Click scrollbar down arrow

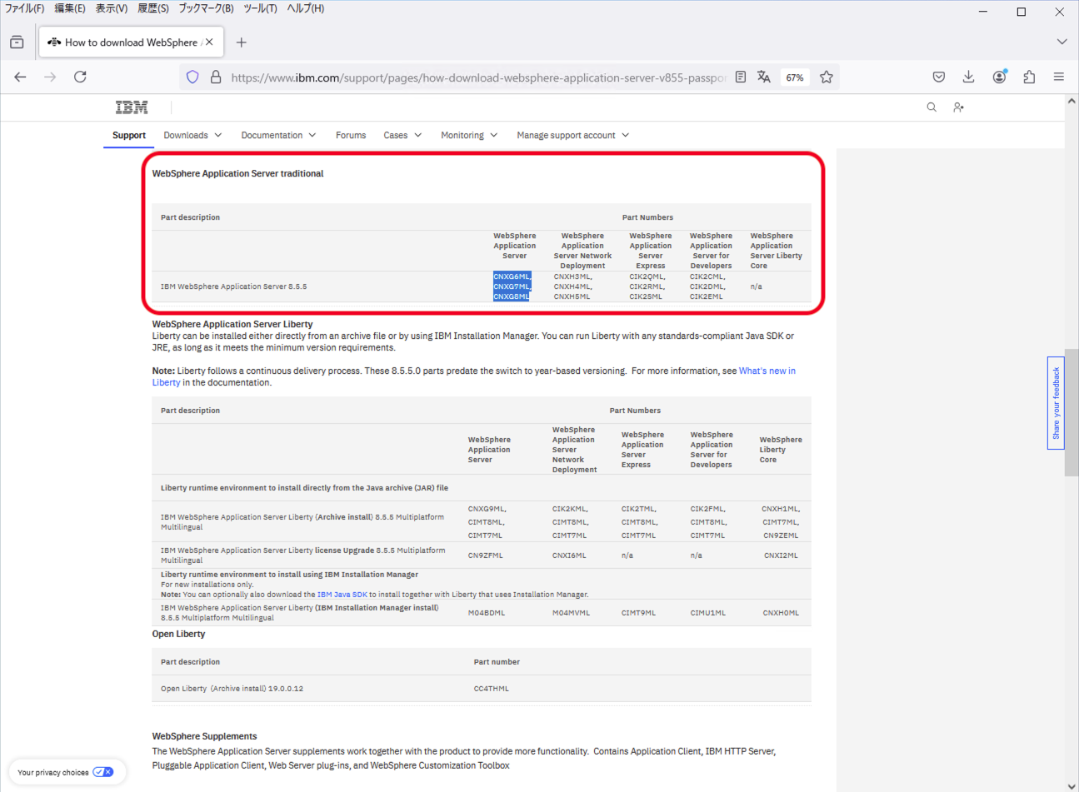pyautogui.click(x=1072, y=785)
